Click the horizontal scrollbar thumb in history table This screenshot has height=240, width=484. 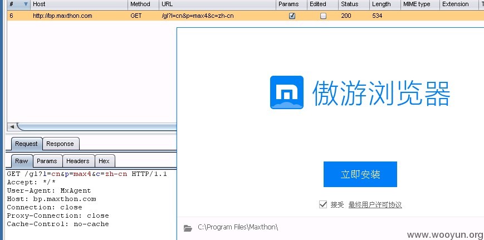coord(96,126)
